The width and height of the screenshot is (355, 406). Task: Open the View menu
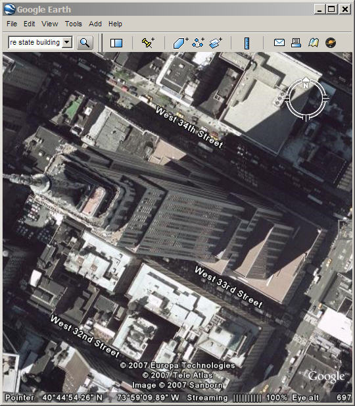pyautogui.click(x=50, y=24)
